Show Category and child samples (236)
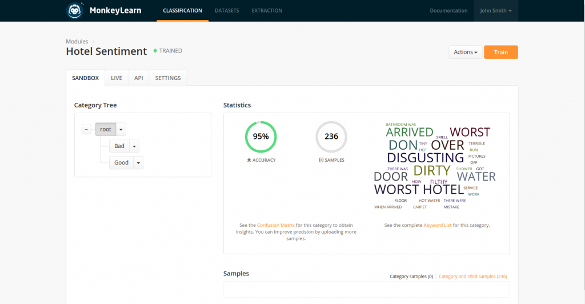The height and width of the screenshot is (304, 585). pyautogui.click(x=472, y=277)
